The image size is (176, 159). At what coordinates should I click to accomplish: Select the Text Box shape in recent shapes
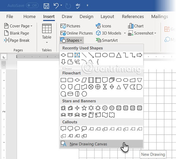[77, 55]
